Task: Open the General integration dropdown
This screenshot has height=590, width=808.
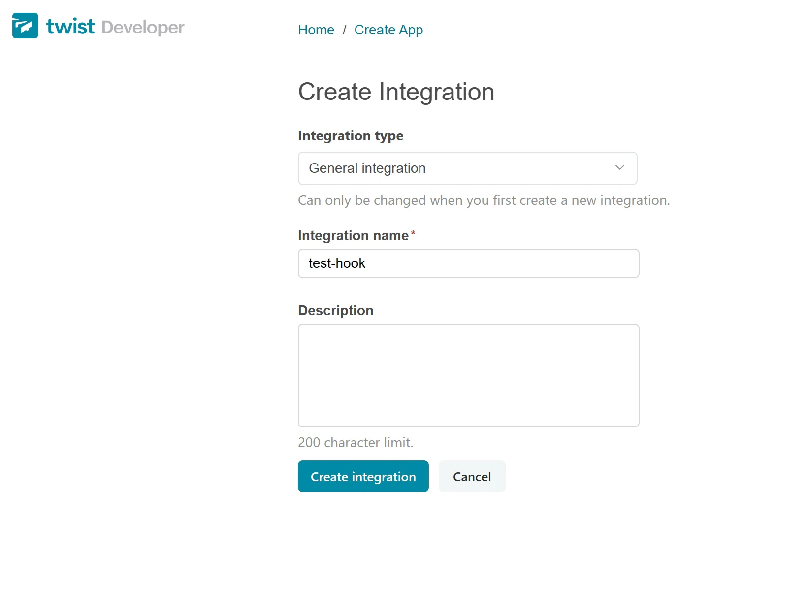Action: 467,168
